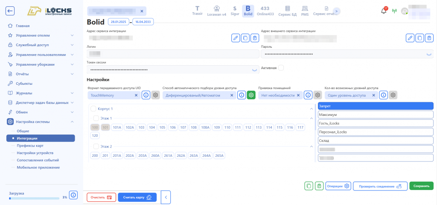Select room 120 chip
The image size is (437, 205).
[95, 136]
